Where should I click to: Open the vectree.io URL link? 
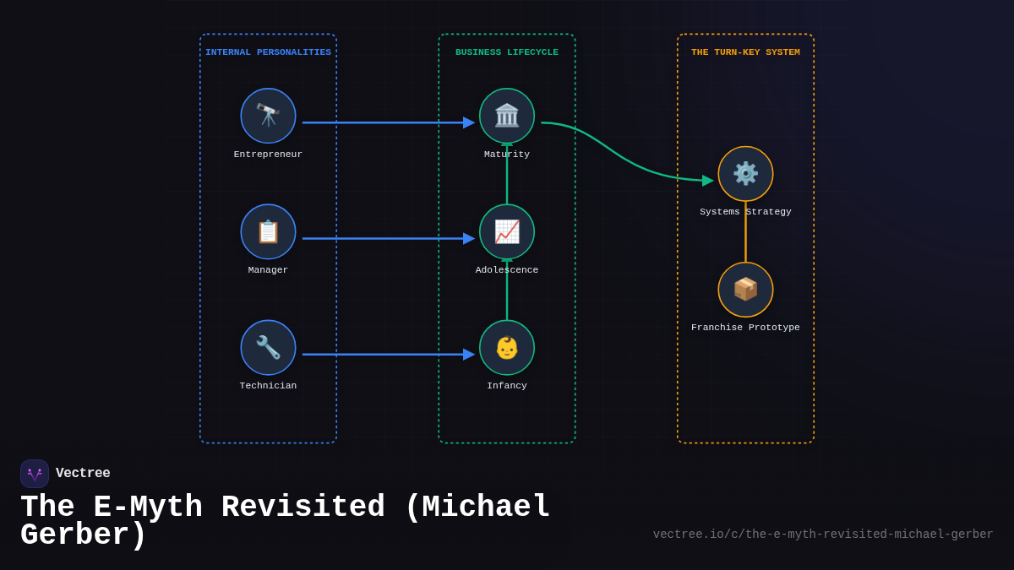coord(822,534)
